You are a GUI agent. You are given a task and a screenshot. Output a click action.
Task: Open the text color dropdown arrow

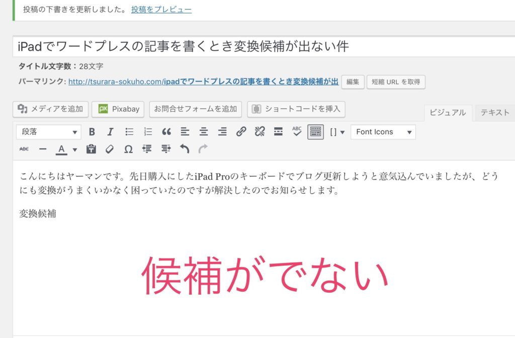(x=75, y=149)
